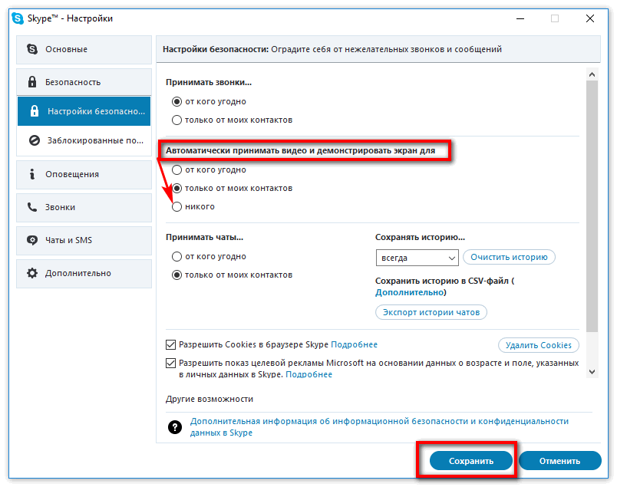The height and width of the screenshot is (487, 617).
Task: Click the Skype icon beside Основные
Action: coord(32,49)
